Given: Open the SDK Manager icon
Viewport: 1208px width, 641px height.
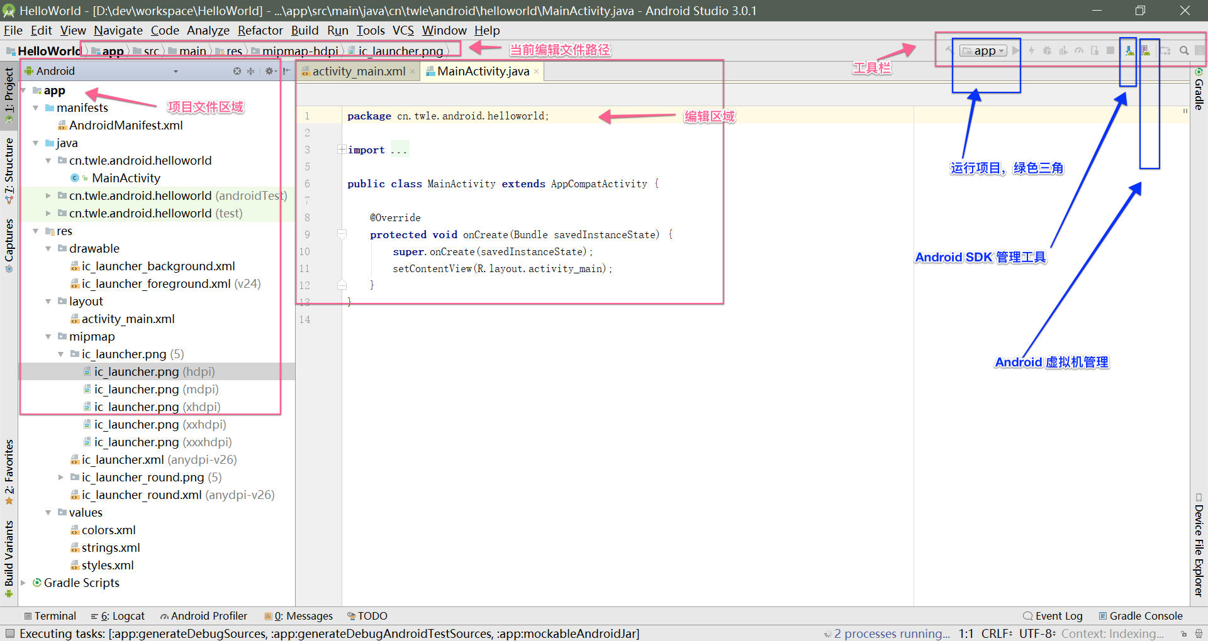Looking at the screenshot, I should [1130, 50].
